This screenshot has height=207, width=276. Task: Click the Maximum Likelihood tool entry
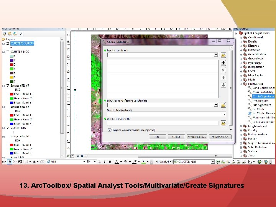(263, 117)
